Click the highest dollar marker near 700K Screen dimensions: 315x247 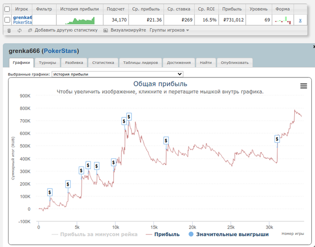point(129,117)
